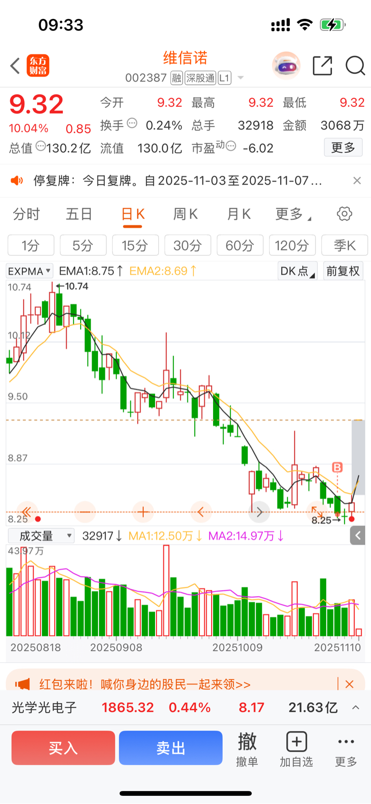Tap the 总值 info icon
Image resolution: width=371 pixels, height=804 pixels.
point(41,146)
